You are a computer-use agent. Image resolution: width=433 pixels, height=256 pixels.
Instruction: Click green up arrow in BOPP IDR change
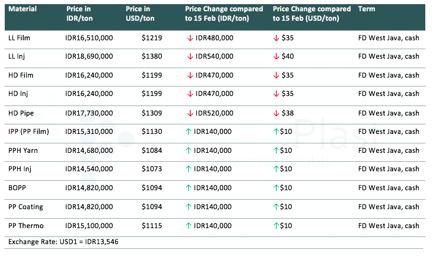point(189,188)
